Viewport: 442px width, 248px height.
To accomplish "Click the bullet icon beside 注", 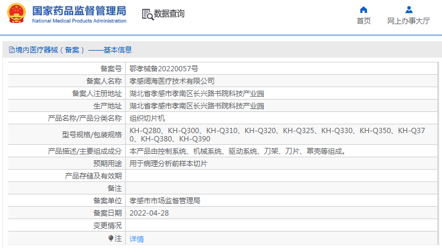I will (x=110, y=239).
